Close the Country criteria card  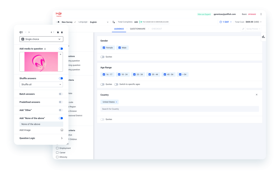(x=257, y=95)
